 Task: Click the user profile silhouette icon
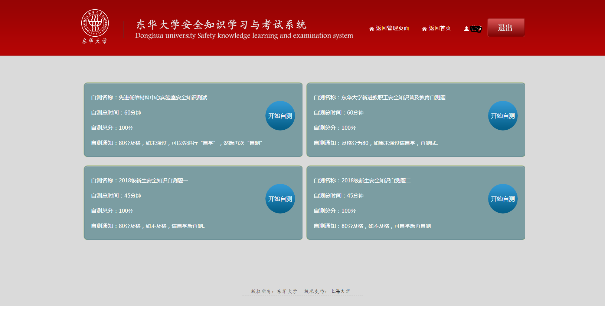466,29
